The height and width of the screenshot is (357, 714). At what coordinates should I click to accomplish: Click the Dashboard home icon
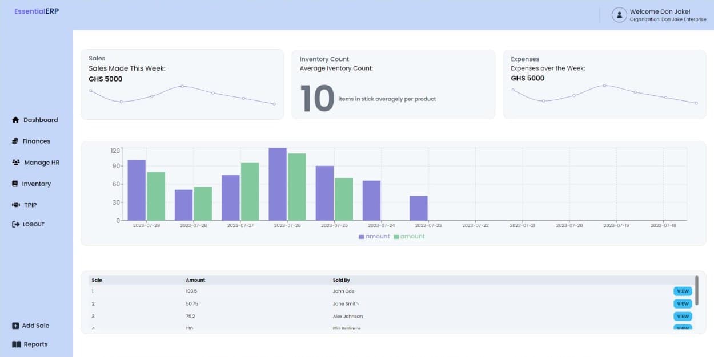(x=15, y=120)
